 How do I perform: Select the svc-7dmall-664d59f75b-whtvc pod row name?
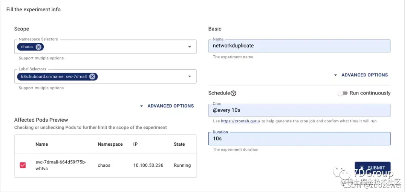click(x=61, y=165)
